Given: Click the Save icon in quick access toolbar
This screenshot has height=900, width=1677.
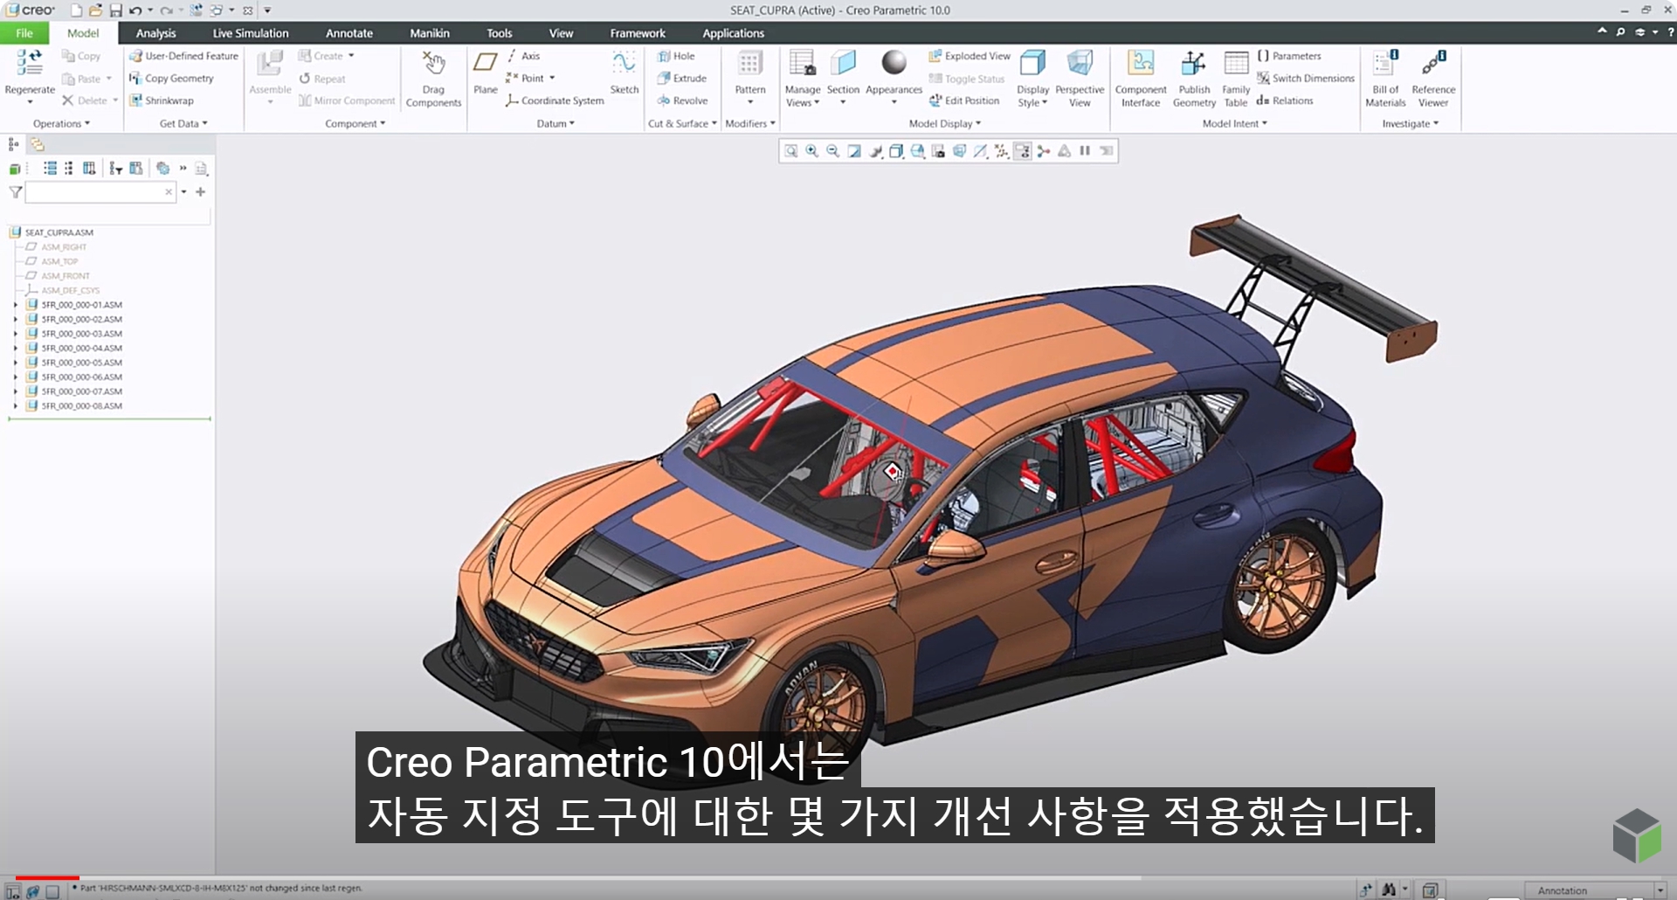Looking at the screenshot, I should coord(115,10).
